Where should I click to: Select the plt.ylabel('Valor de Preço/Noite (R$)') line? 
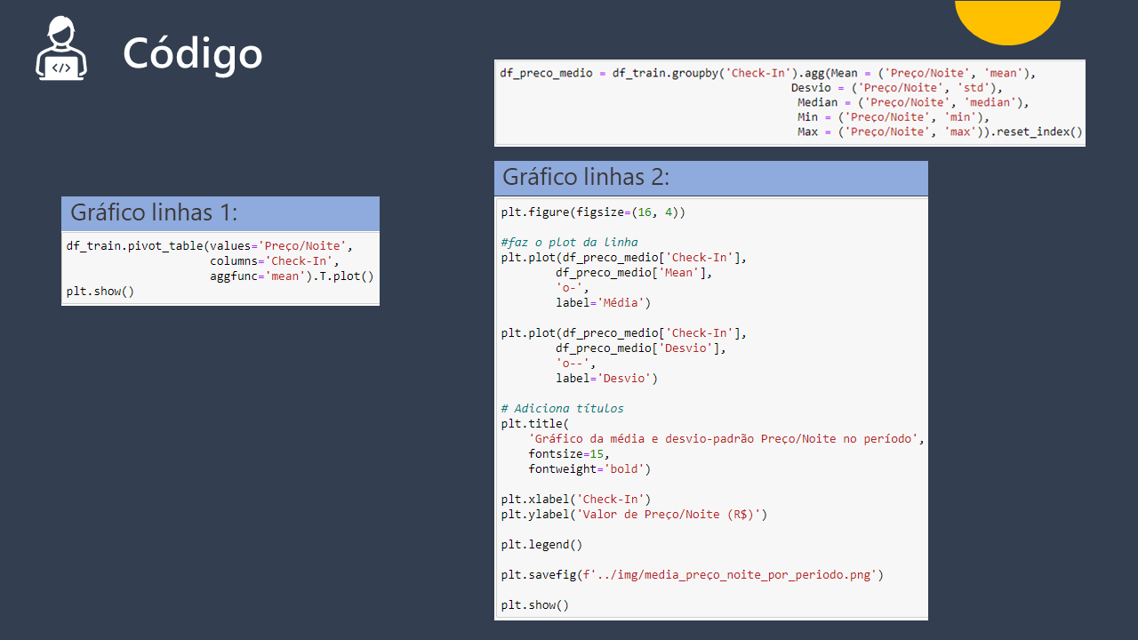point(634,515)
